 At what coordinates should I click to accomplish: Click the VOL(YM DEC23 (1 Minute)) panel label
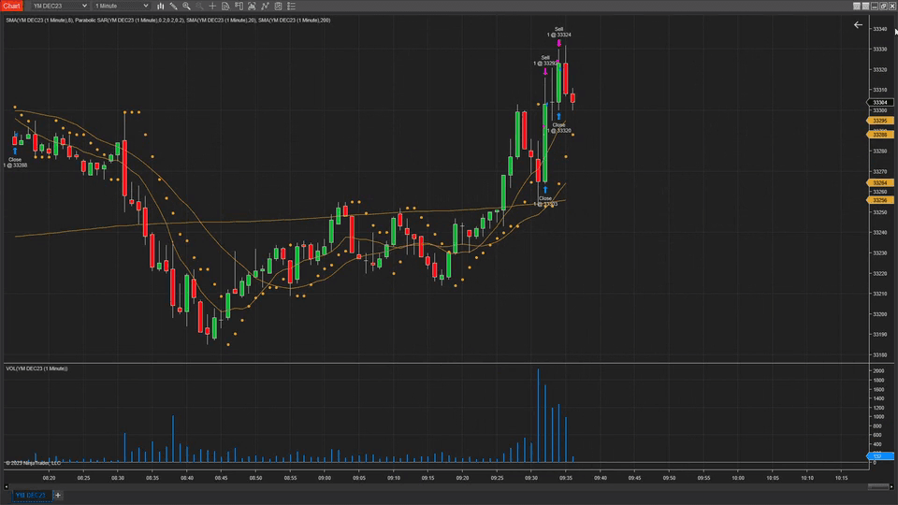click(x=36, y=368)
